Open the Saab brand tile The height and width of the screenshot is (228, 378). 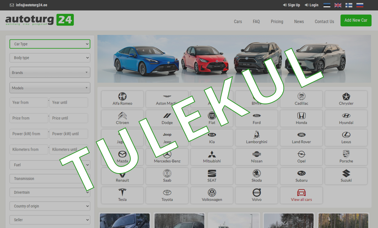[x=167, y=176]
